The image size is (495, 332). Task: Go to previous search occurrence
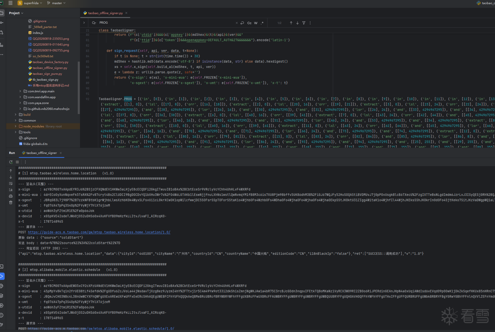(x=291, y=23)
